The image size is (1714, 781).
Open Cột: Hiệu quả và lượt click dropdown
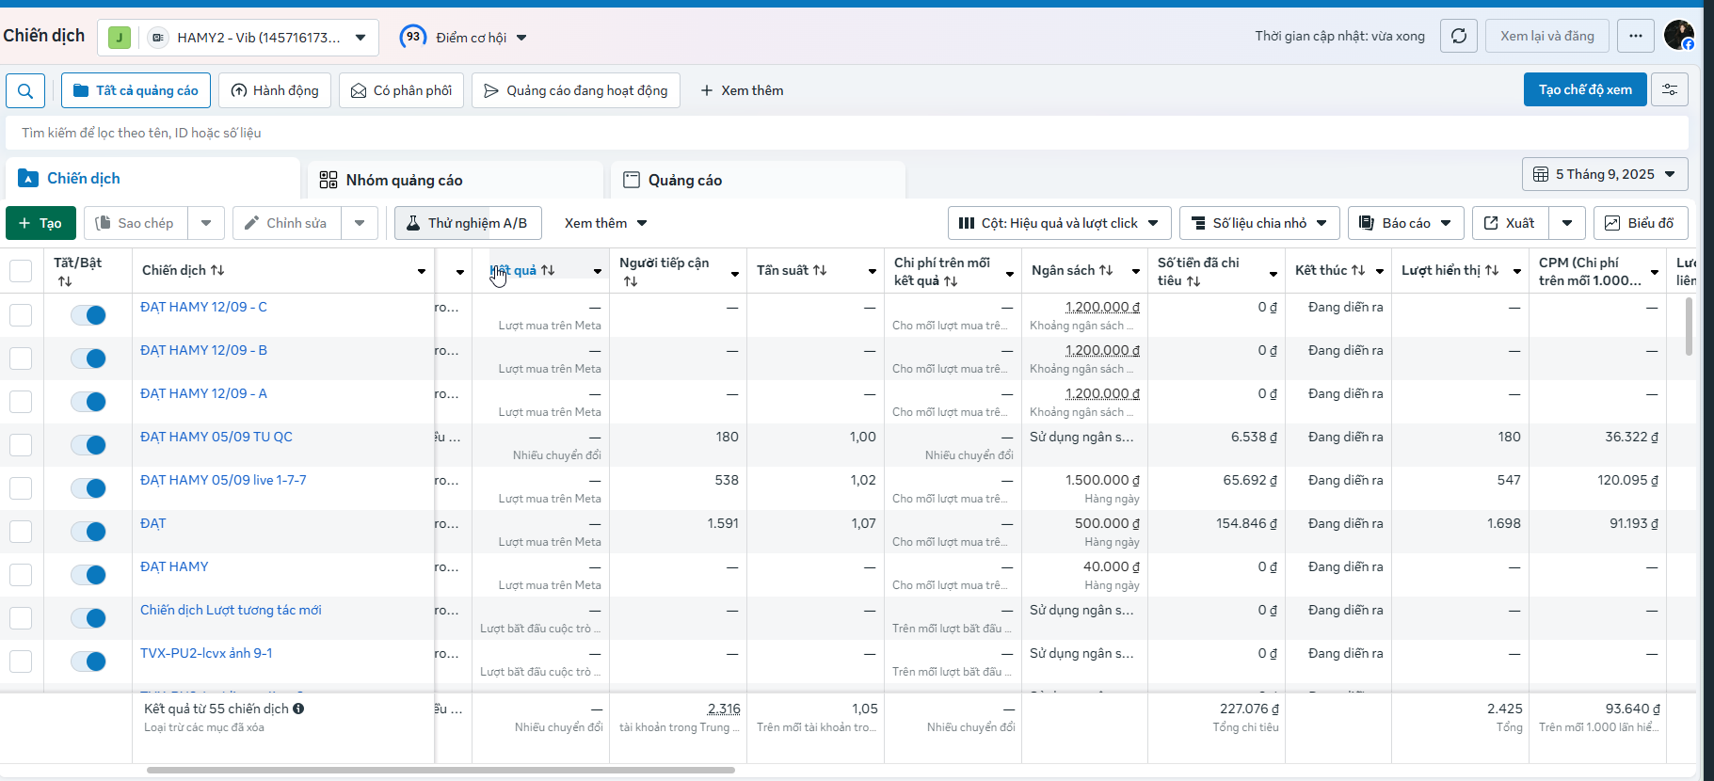pyautogui.click(x=1059, y=223)
